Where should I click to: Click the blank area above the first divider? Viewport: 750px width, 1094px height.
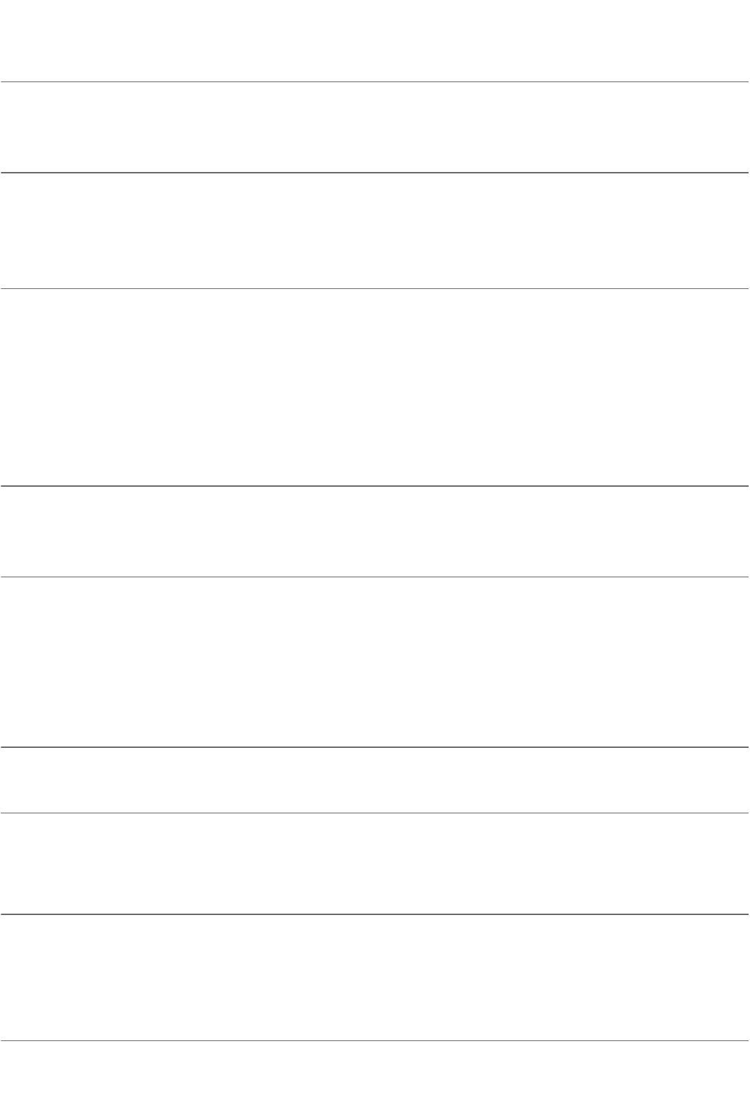pyautogui.click(x=375, y=40)
